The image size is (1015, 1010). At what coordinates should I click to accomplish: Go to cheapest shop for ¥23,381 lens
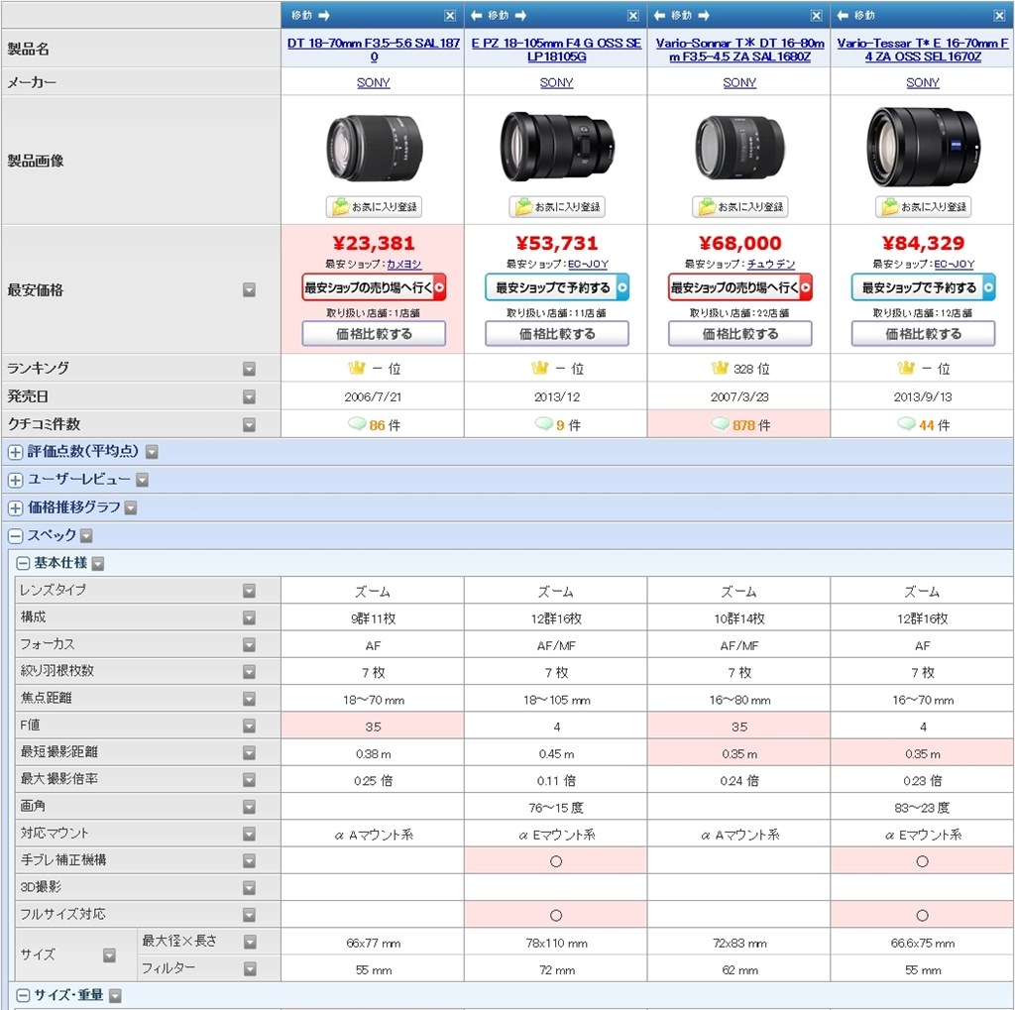(374, 287)
